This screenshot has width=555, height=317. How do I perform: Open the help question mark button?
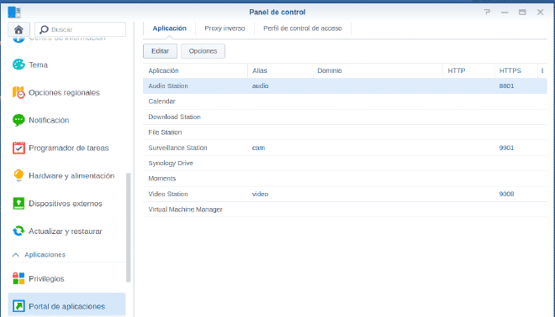(x=488, y=12)
